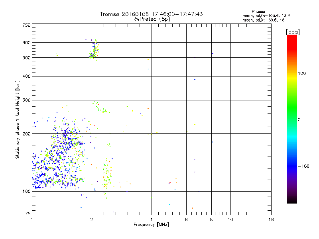Click the x-axis tick label '16'
The width and height of the screenshot is (319, 239).
[x=271, y=219]
